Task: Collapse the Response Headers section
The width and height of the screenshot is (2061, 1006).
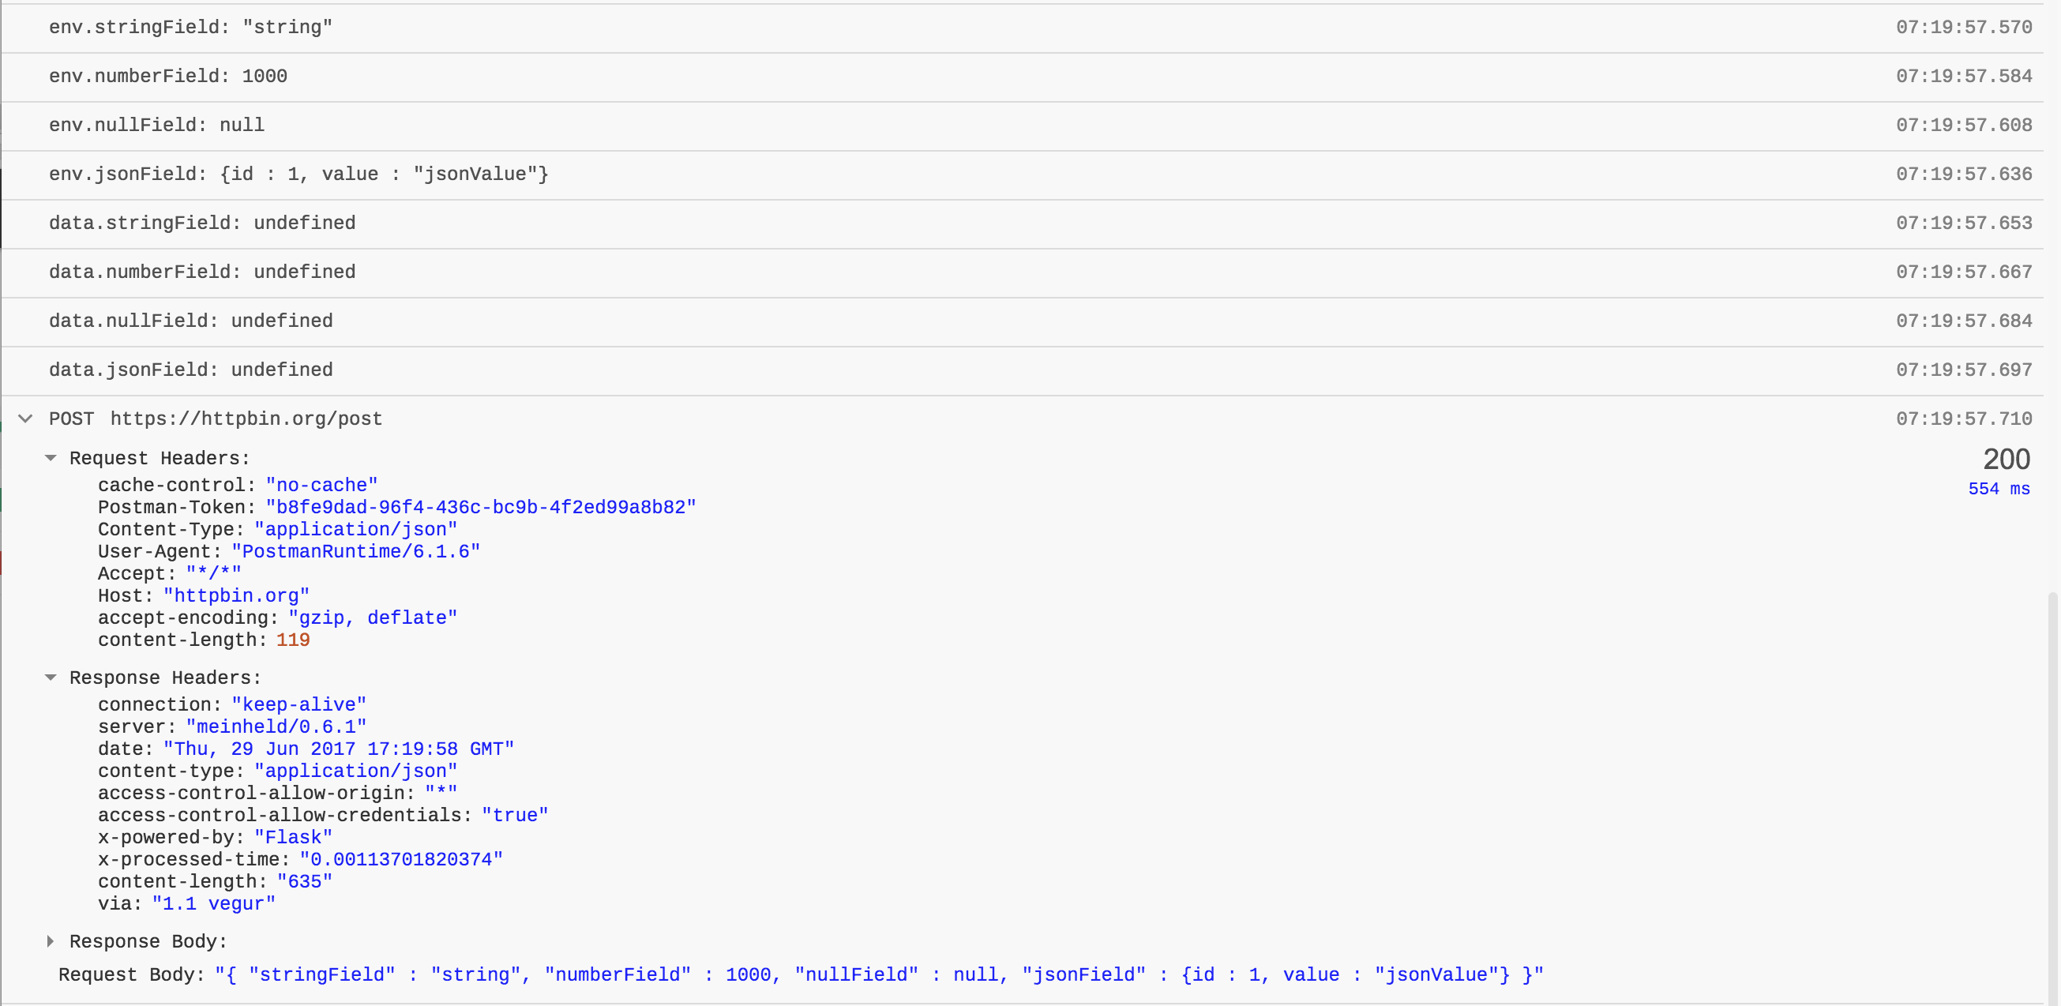Action: click(x=52, y=677)
